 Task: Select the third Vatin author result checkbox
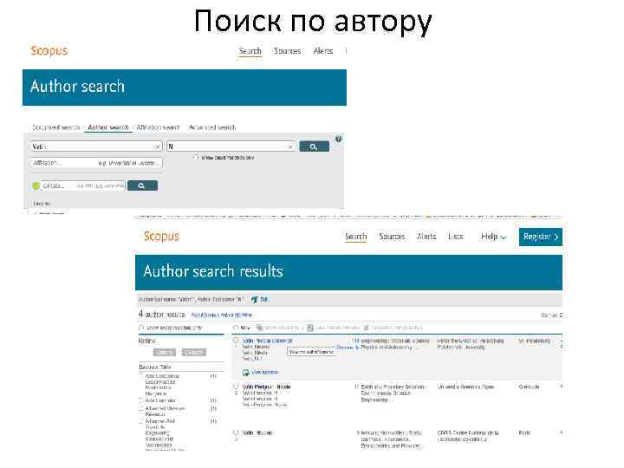pyautogui.click(x=236, y=432)
